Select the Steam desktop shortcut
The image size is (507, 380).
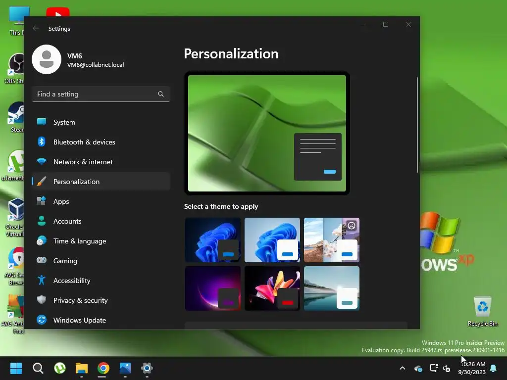16,117
